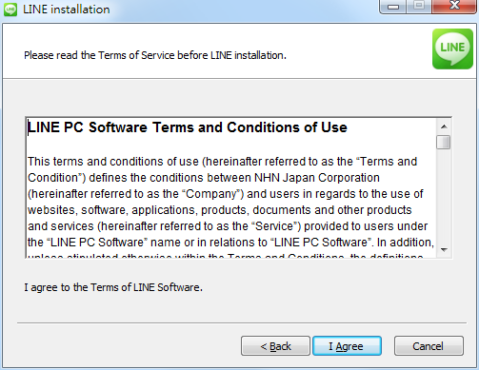Image resolution: width=479 pixels, height=370 pixels.
Task: Go to previous step with Back button
Action: [x=275, y=346]
